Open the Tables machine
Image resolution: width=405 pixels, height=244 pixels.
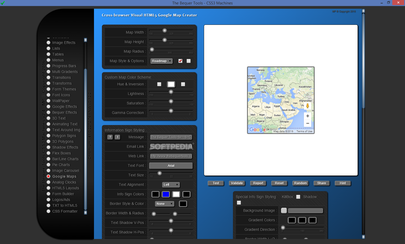(x=58, y=54)
